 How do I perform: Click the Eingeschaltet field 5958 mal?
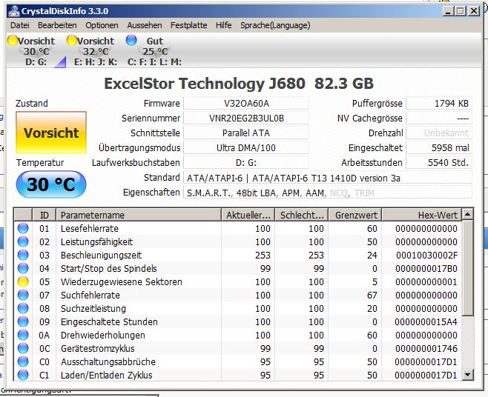click(439, 147)
